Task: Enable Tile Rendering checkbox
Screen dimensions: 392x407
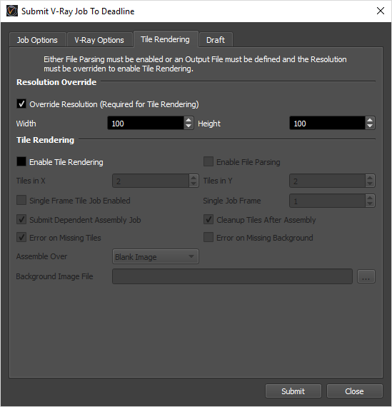Action: coord(21,161)
